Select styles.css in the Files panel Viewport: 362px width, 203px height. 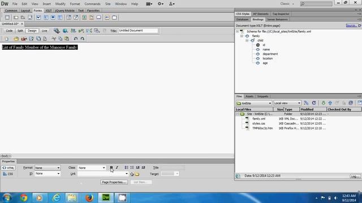point(258,123)
